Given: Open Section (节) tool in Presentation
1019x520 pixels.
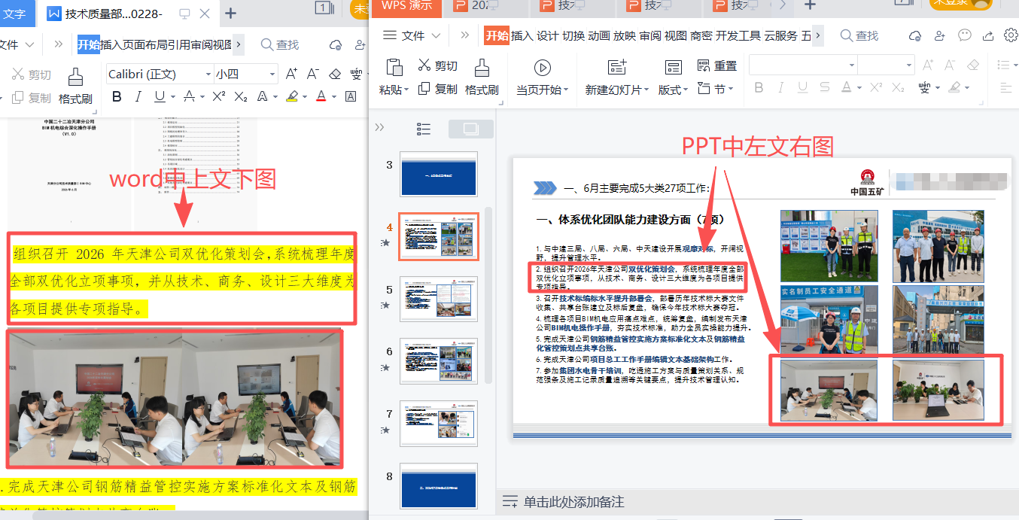Looking at the screenshot, I should click(715, 89).
